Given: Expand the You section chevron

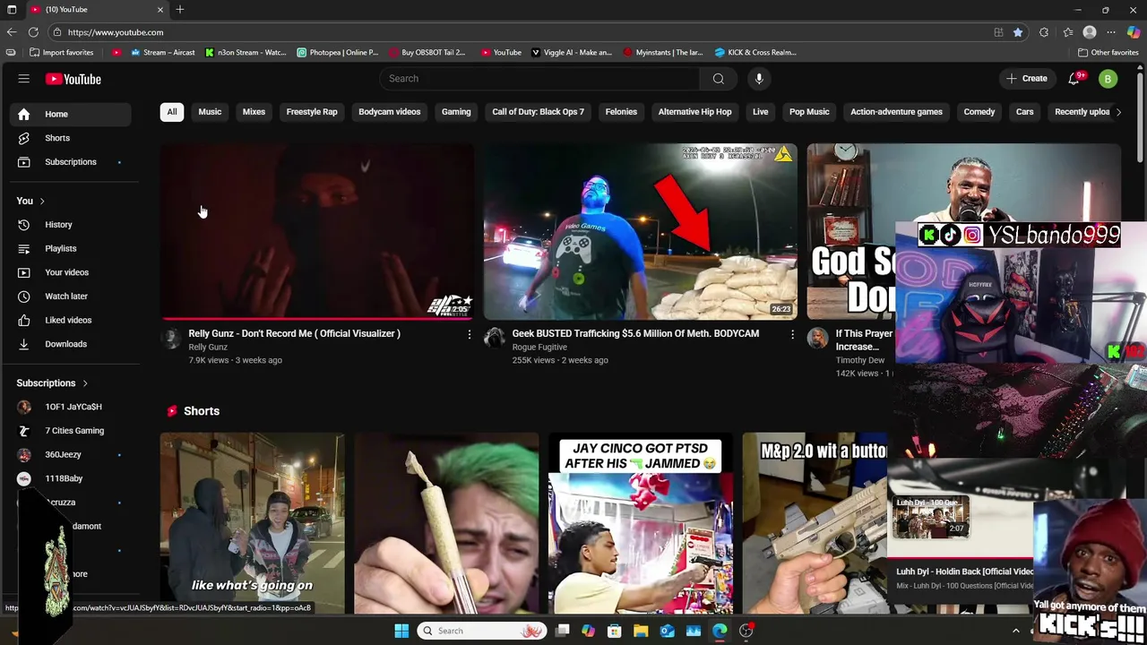Looking at the screenshot, I should click(42, 202).
